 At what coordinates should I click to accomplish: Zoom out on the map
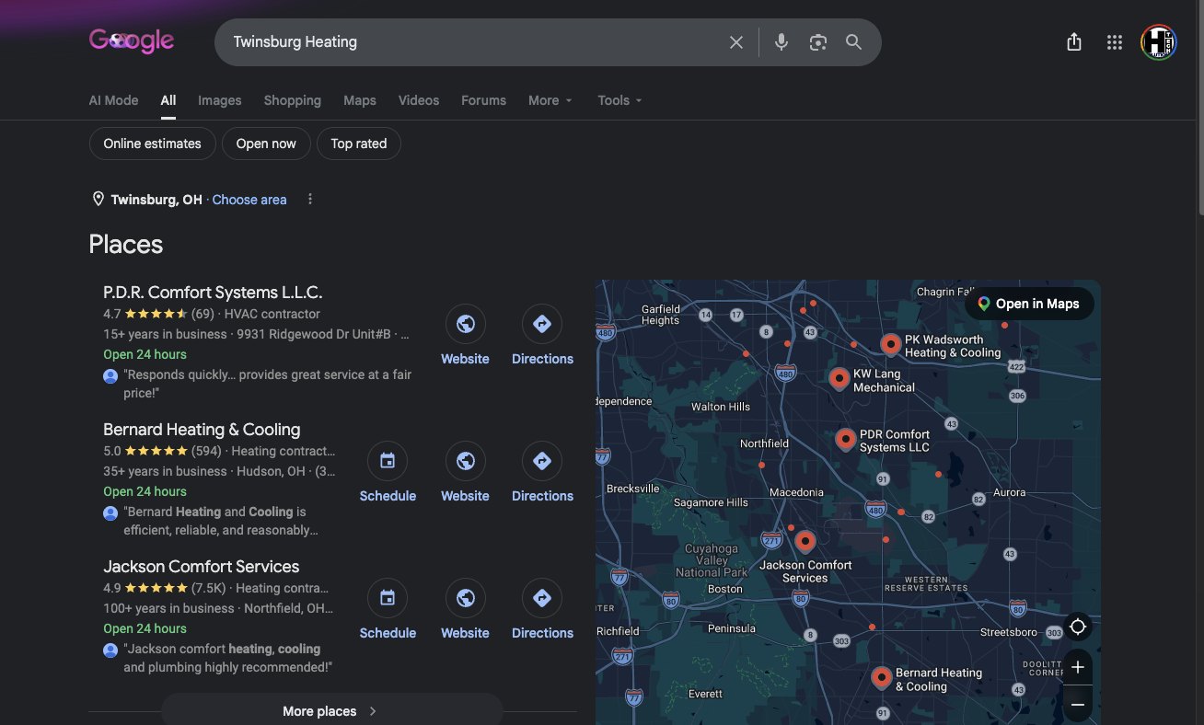pos(1078,705)
